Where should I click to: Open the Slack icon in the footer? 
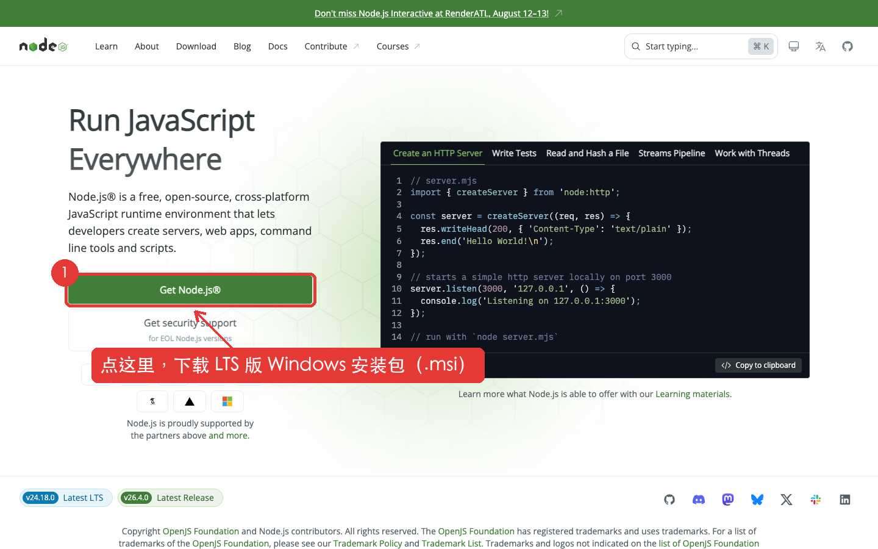(816, 500)
